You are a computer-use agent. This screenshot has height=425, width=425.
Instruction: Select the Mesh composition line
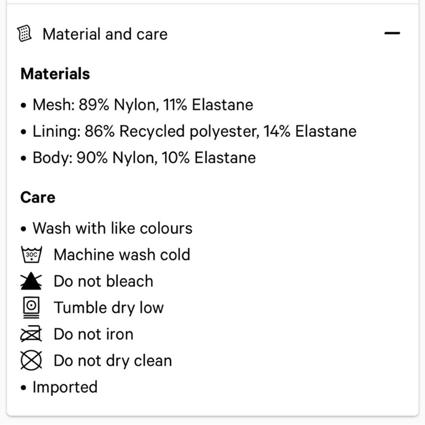coord(143,105)
